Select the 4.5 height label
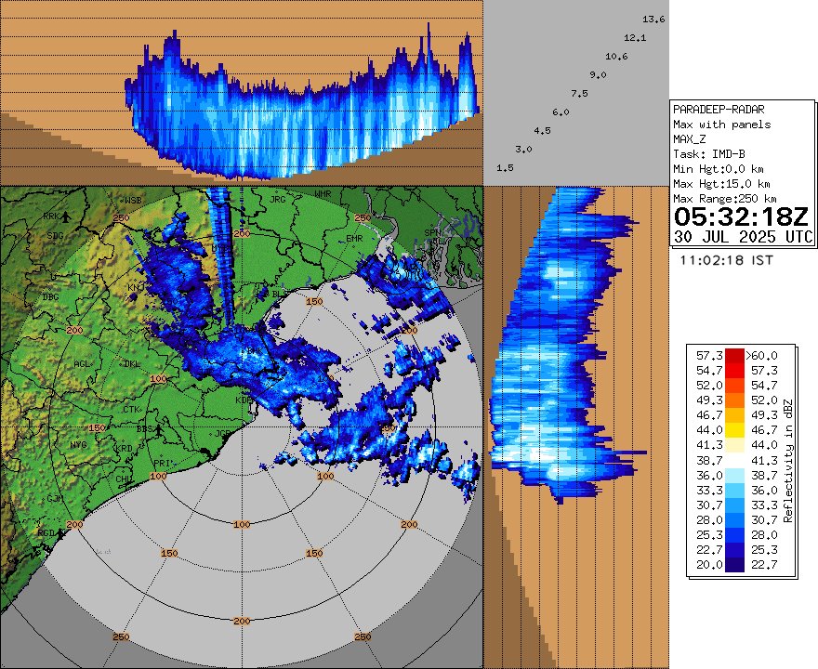Viewport: 818px width, 669px height. tap(542, 131)
